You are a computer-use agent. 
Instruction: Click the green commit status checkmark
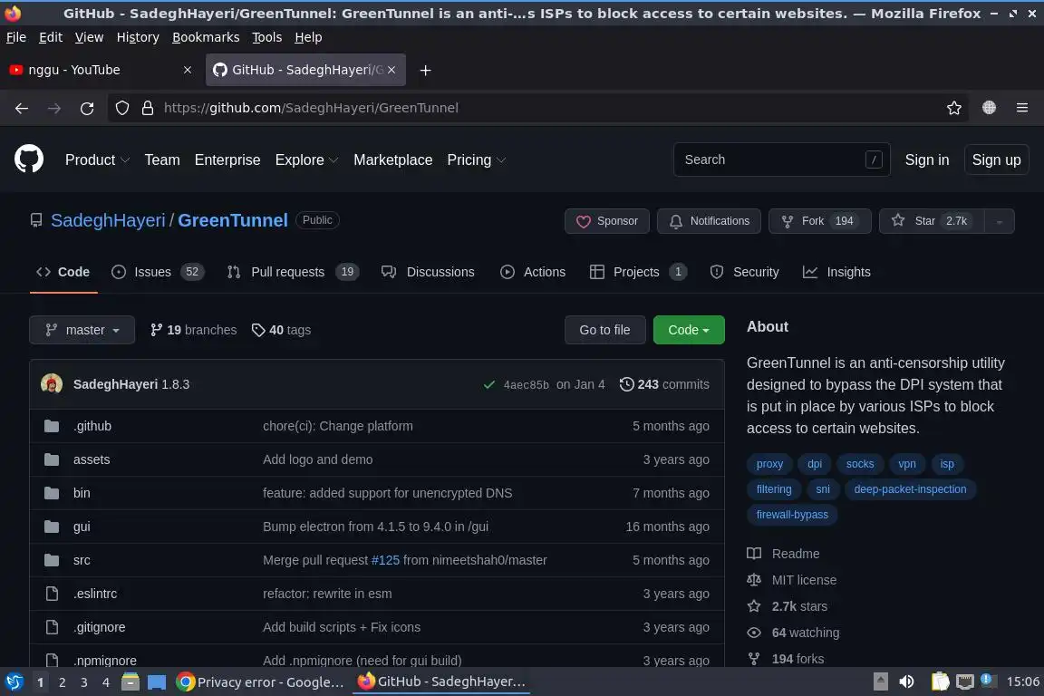[x=489, y=385]
